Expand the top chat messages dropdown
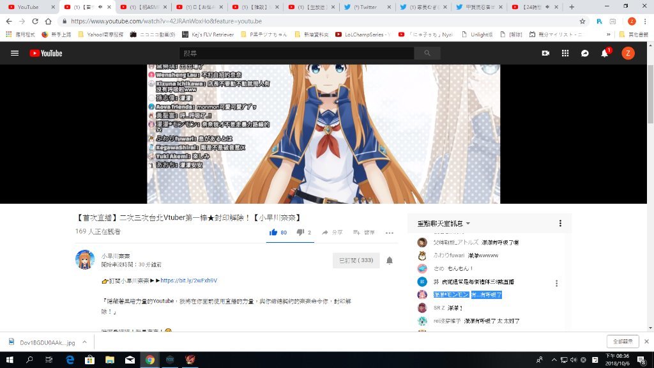Image resolution: width=654 pixels, height=368 pixels. 444,224
